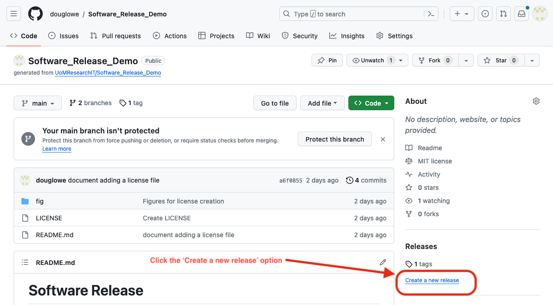Click the Software_Release_Demo repository title
The image size is (553, 305).
tap(83, 61)
